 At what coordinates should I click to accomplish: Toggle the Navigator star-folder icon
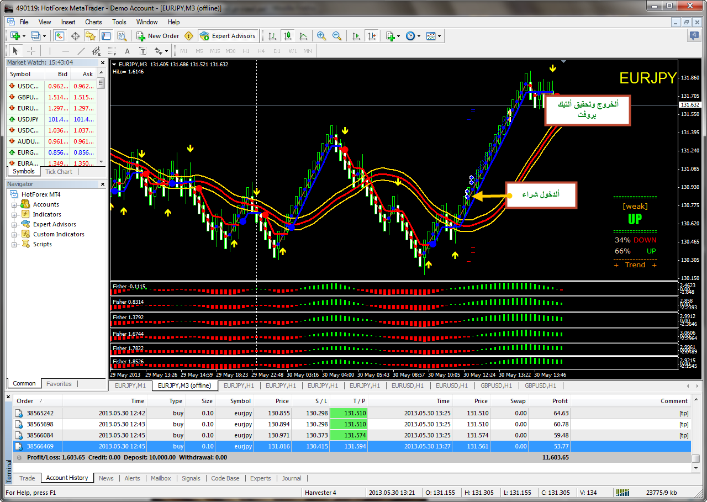[91, 36]
